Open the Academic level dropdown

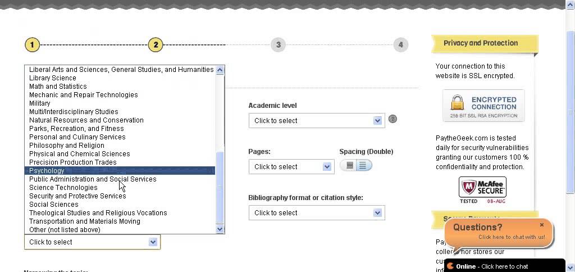pos(317,120)
